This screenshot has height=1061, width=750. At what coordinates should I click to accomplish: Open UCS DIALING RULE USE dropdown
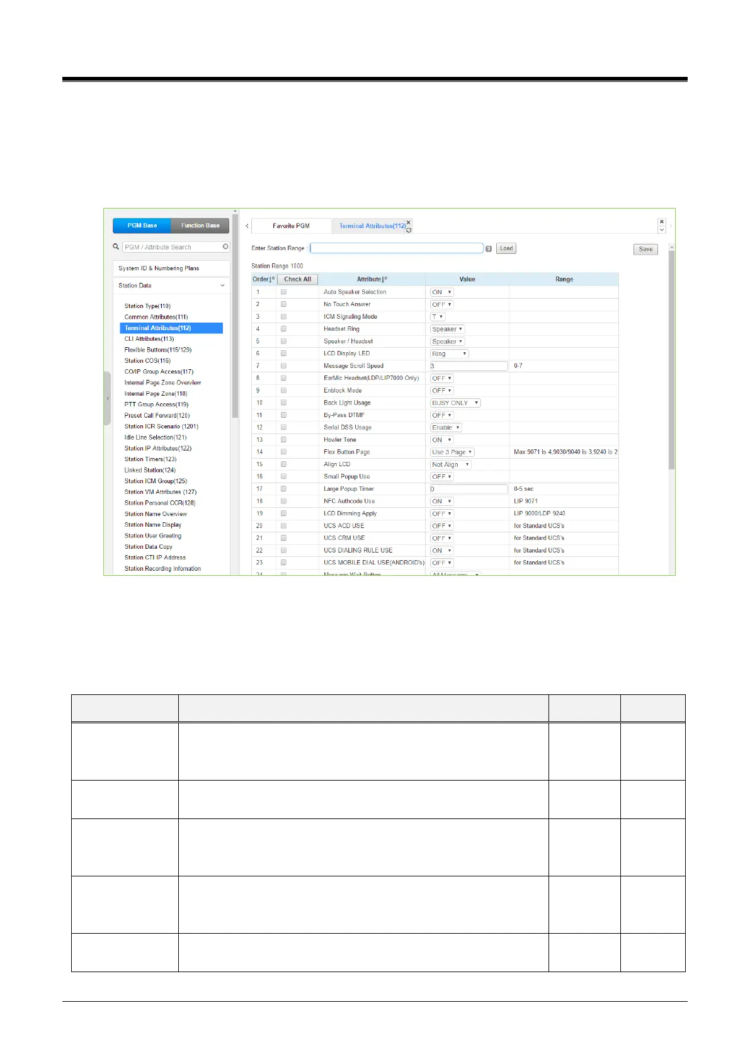(441, 551)
